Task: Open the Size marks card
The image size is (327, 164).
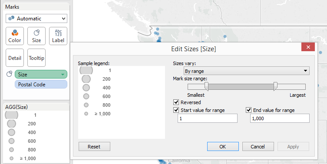Action: point(36,36)
